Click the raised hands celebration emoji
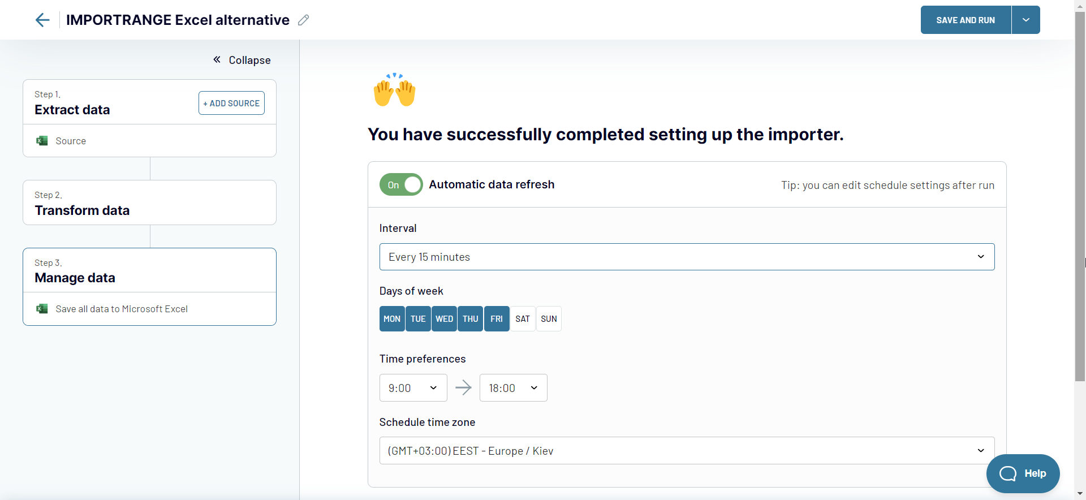 pos(394,90)
